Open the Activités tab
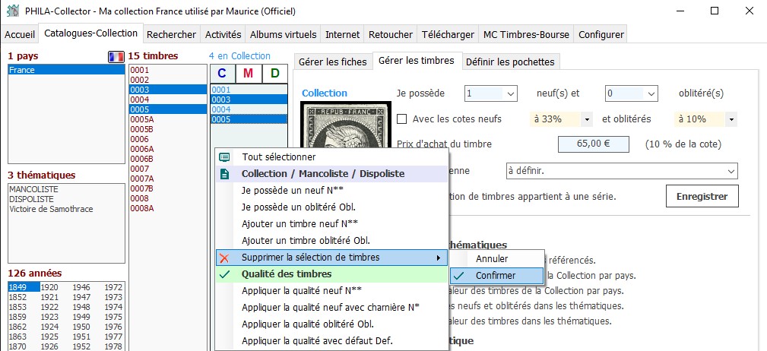The width and height of the screenshot is (767, 351). (x=223, y=35)
